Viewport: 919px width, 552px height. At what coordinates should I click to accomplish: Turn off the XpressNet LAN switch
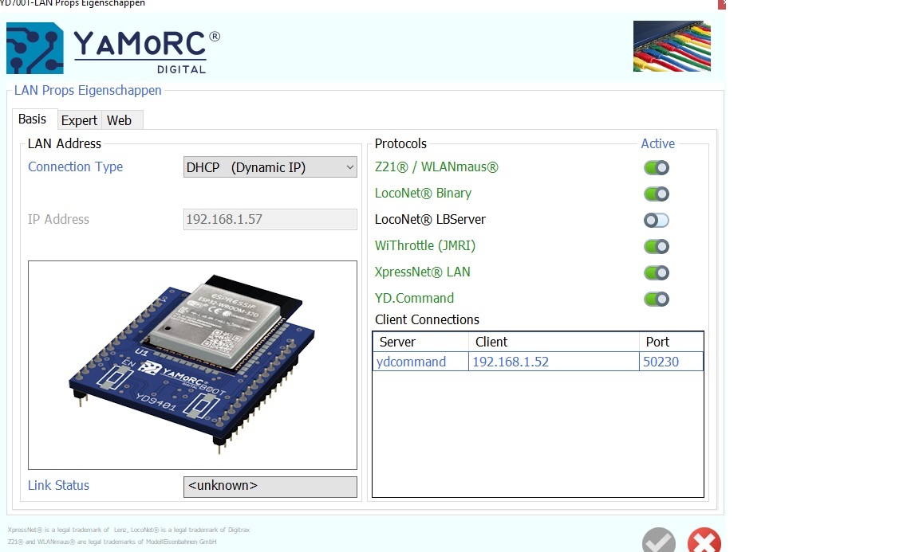[657, 272]
